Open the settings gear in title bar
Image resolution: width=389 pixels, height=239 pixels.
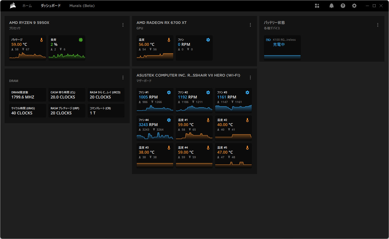coord(354,6)
